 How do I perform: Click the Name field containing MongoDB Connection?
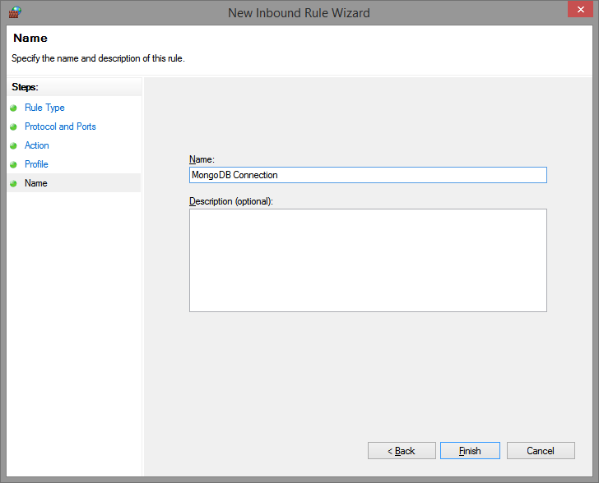click(x=368, y=175)
